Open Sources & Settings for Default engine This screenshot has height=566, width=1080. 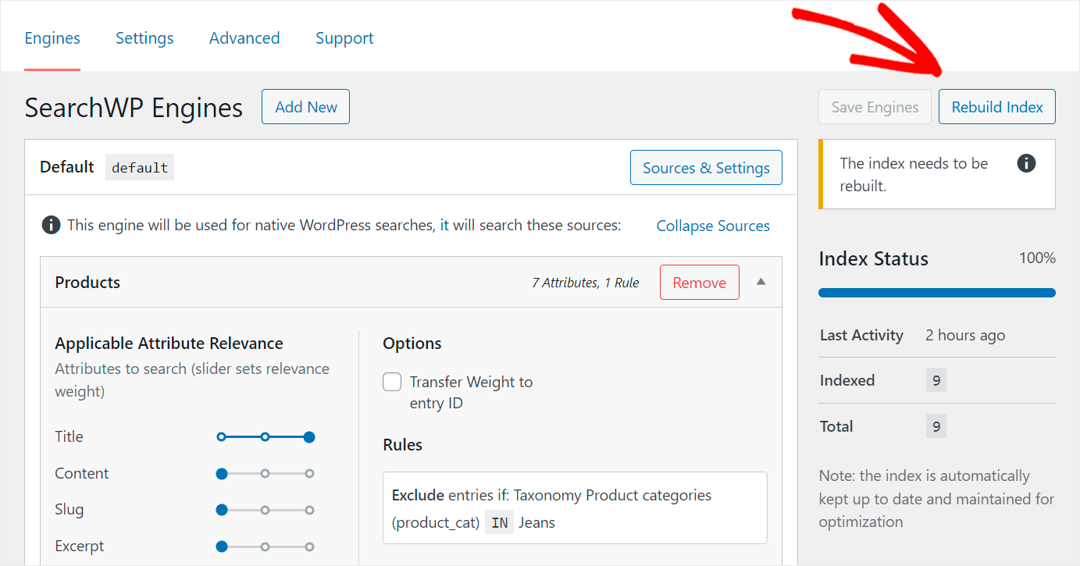(706, 168)
